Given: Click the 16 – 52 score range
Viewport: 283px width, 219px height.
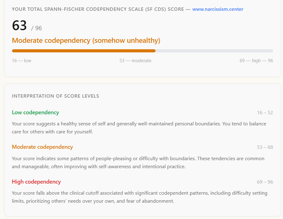Looking at the screenshot, I should click(x=265, y=113).
